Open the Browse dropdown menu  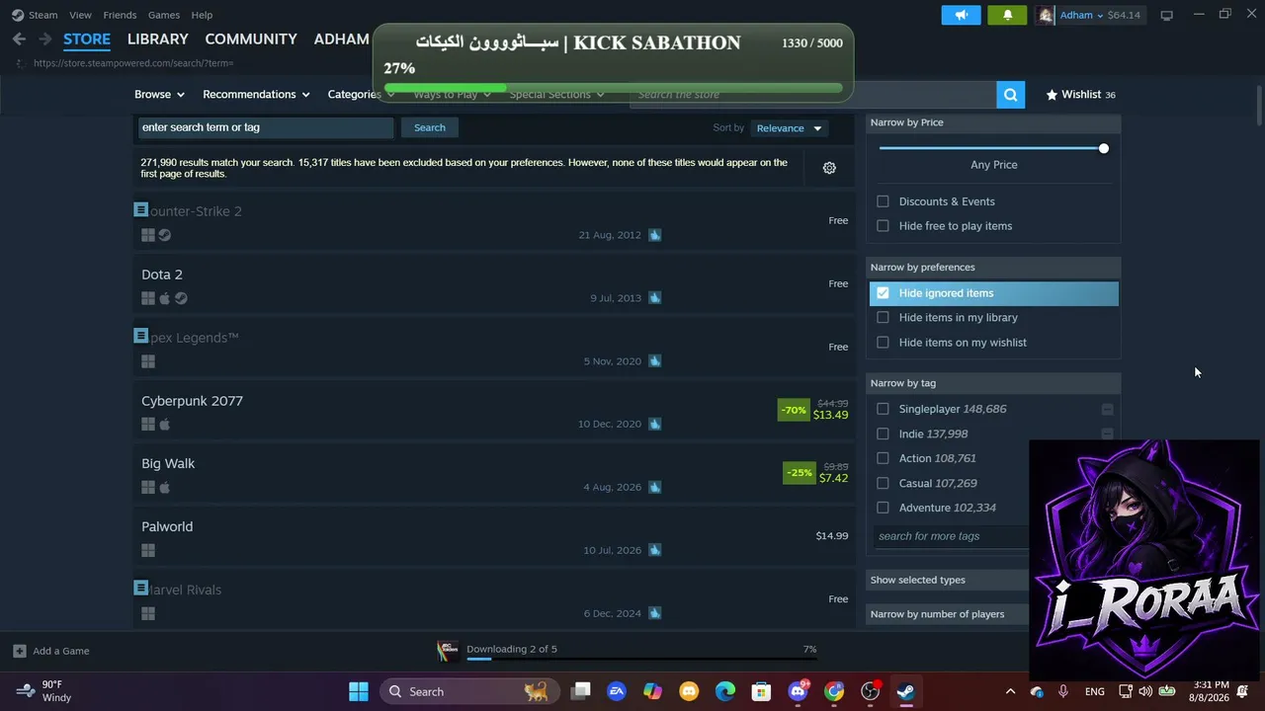[x=159, y=95]
